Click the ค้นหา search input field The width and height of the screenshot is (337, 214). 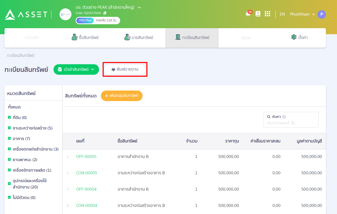point(291,120)
